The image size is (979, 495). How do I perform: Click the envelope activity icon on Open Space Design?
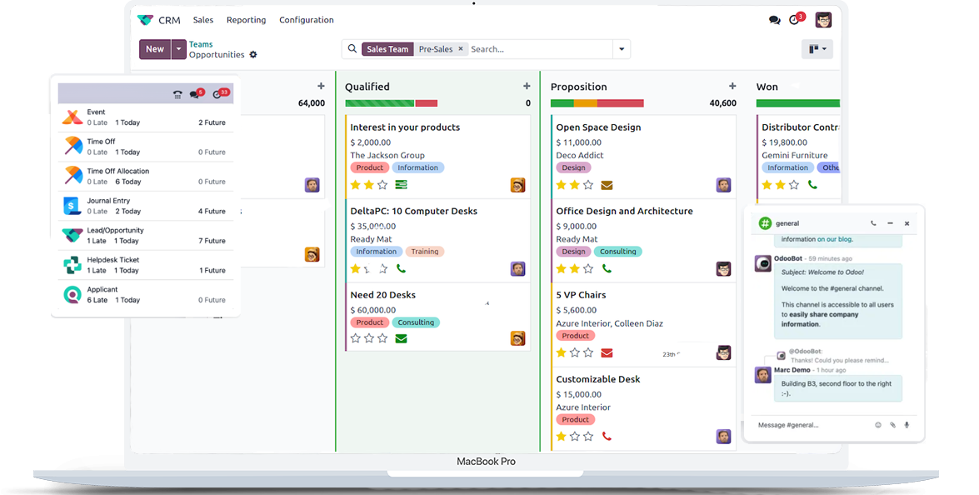click(x=607, y=185)
